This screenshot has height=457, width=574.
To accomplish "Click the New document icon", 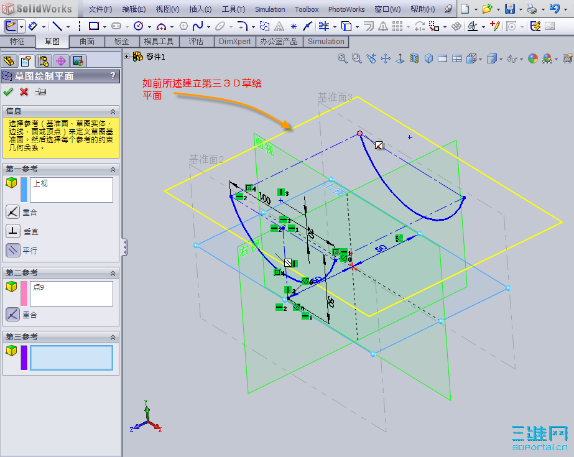I will pos(465,9).
